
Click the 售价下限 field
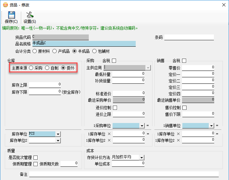198,114
